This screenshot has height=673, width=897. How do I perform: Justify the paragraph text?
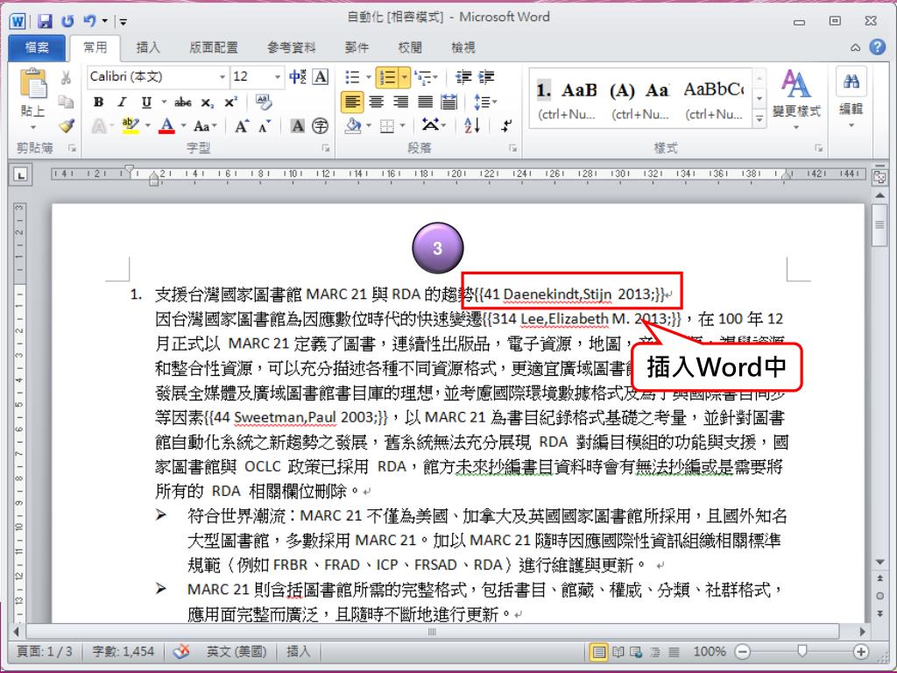[425, 103]
